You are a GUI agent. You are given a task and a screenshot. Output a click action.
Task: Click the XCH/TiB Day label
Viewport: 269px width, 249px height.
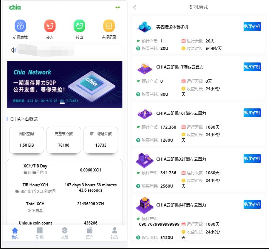click(x=35, y=166)
